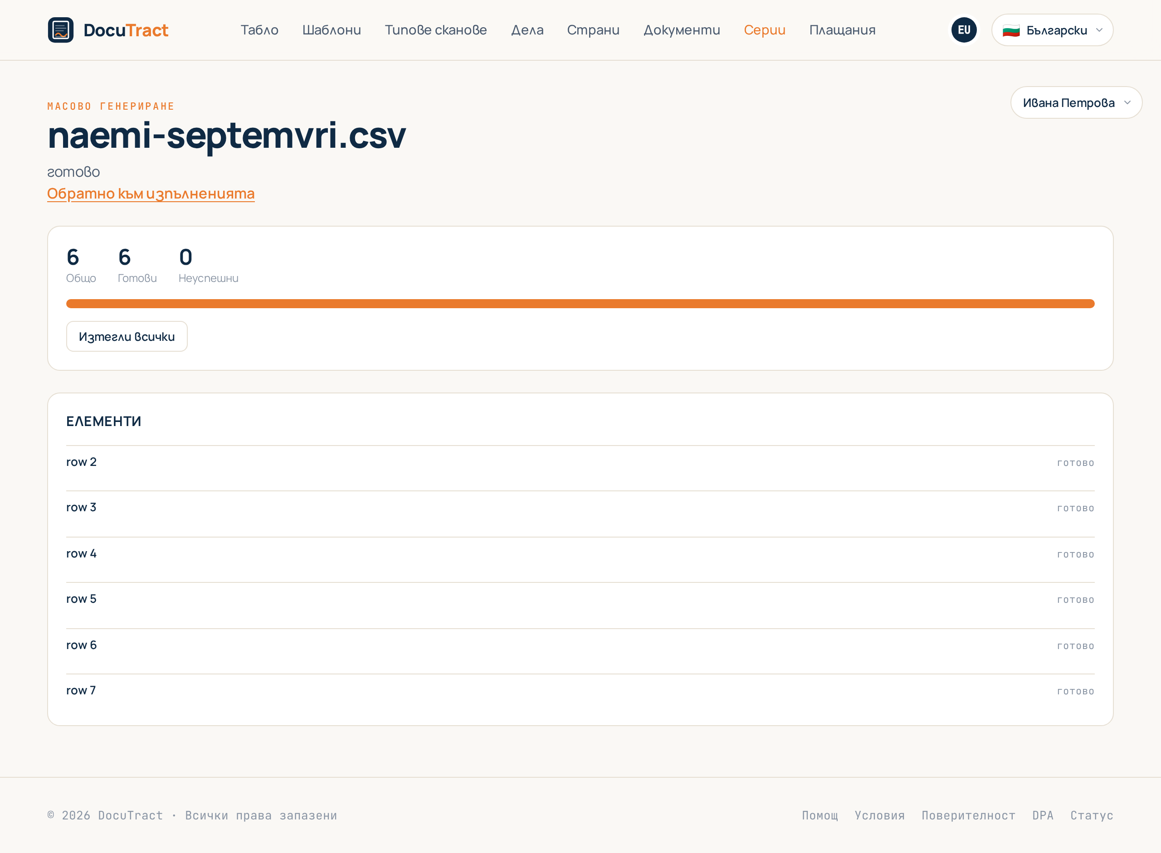The image size is (1161, 853).
Task: Go to the Табло nav item
Action: [x=259, y=30]
